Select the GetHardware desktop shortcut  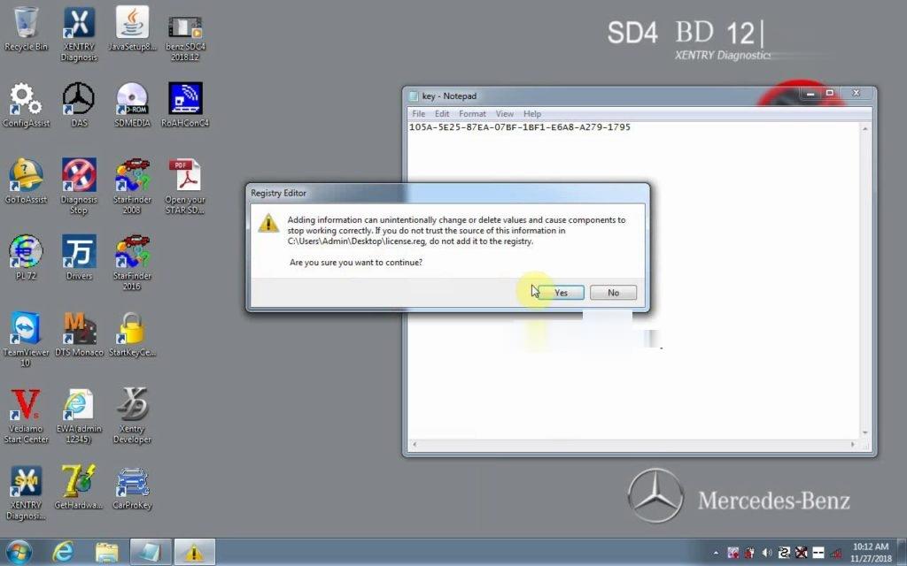(79, 487)
